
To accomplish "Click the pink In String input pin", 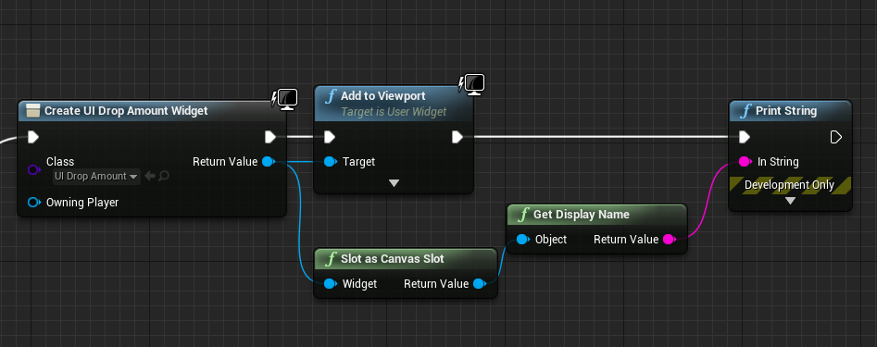I will pyautogui.click(x=745, y=162).
